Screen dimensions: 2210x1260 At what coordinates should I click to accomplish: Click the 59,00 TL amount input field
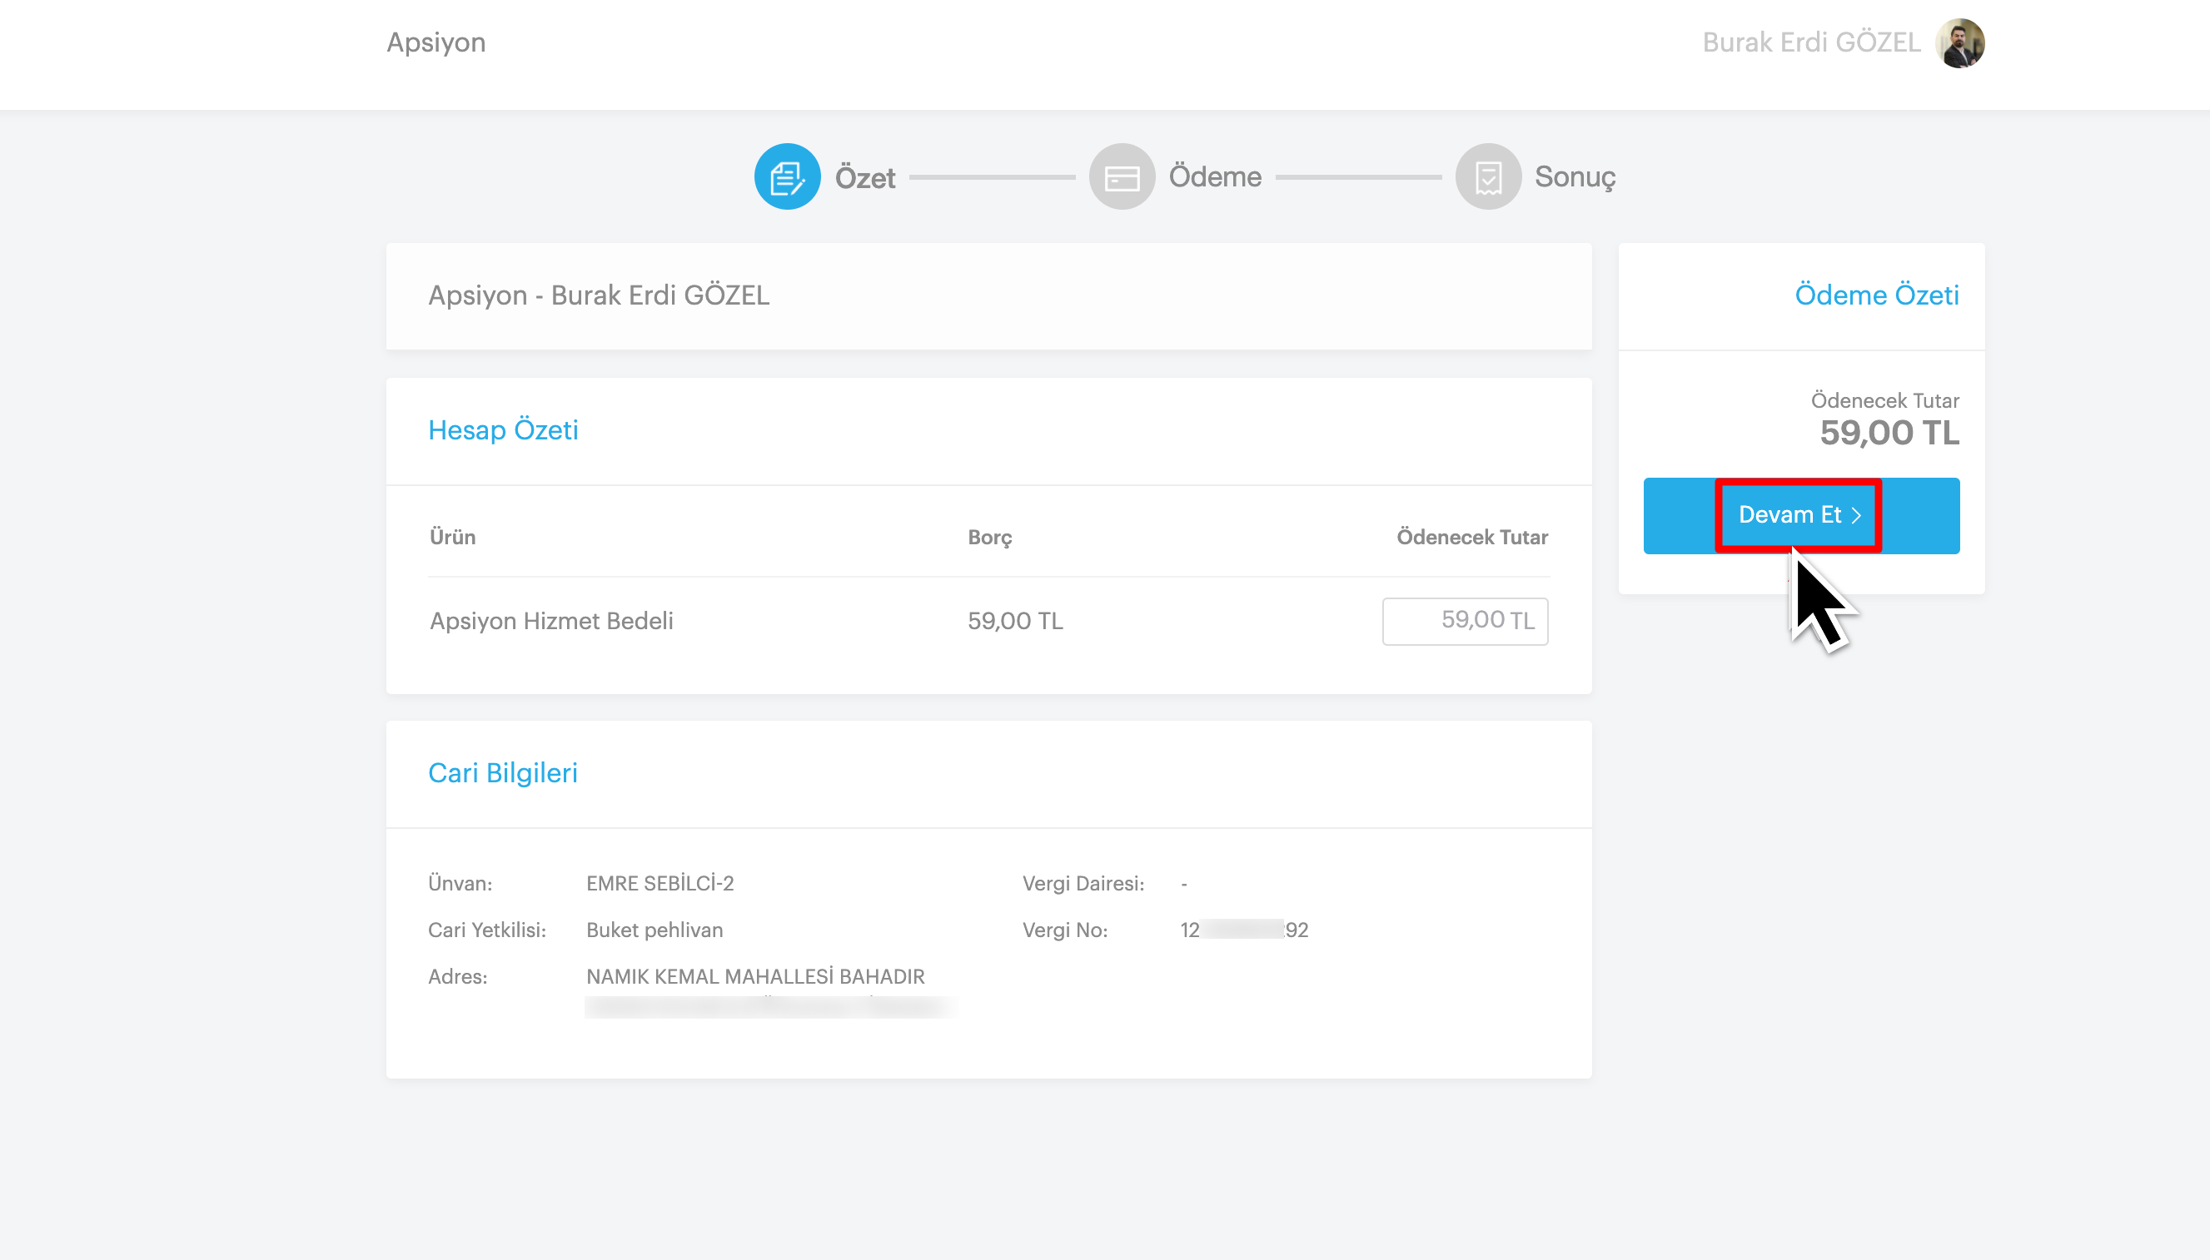pyautogui.click(x=1464, y=621)
